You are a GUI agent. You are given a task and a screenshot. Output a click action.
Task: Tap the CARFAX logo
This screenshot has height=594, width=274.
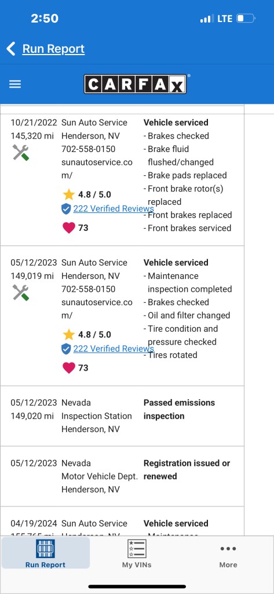(135, 84)
